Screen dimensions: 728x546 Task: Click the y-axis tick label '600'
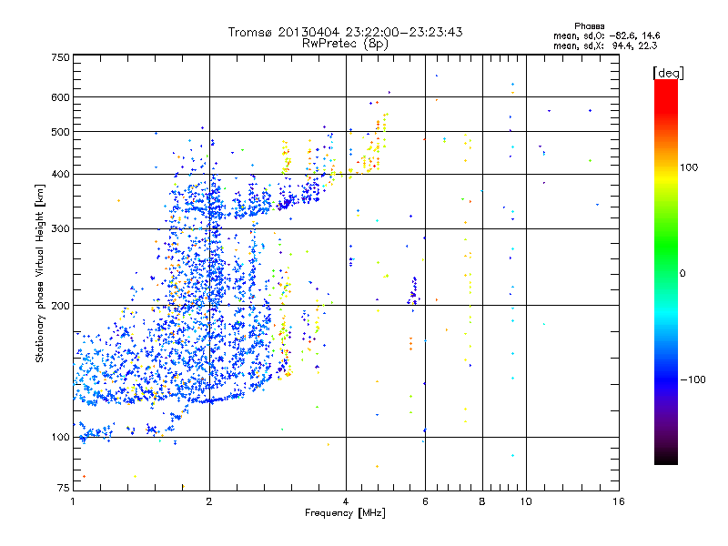60,97
